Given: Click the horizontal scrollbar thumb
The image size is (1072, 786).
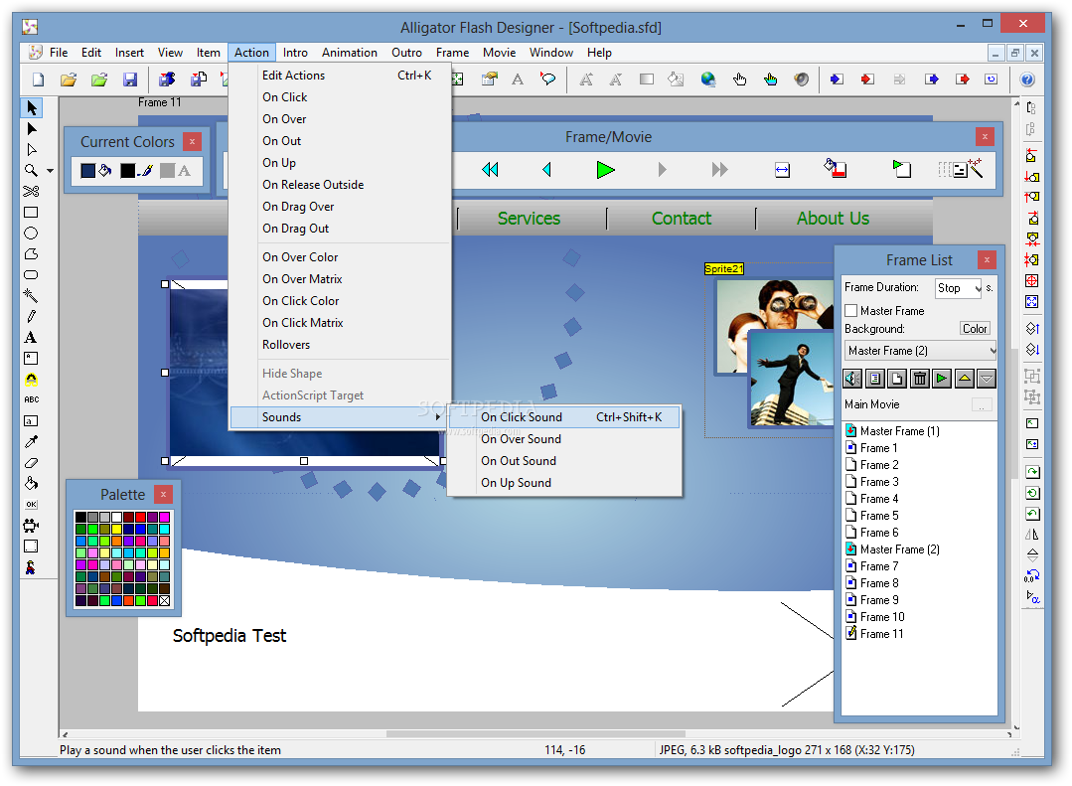Looking at the screenshot, I should [x=536, y=734].
